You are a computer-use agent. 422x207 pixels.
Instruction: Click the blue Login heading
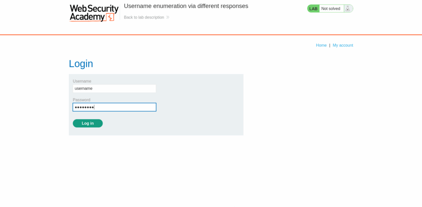81,64
